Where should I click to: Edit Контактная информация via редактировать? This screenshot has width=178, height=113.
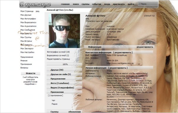(x=123, y=52)
